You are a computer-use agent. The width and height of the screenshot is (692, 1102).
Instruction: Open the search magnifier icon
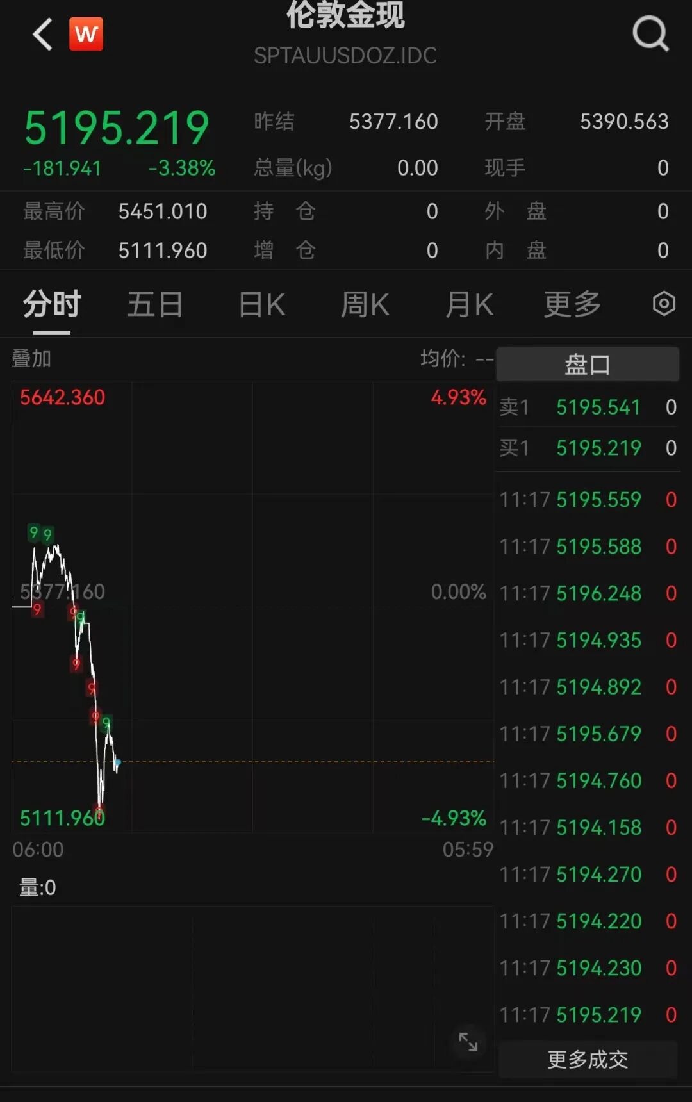[650, 33]
